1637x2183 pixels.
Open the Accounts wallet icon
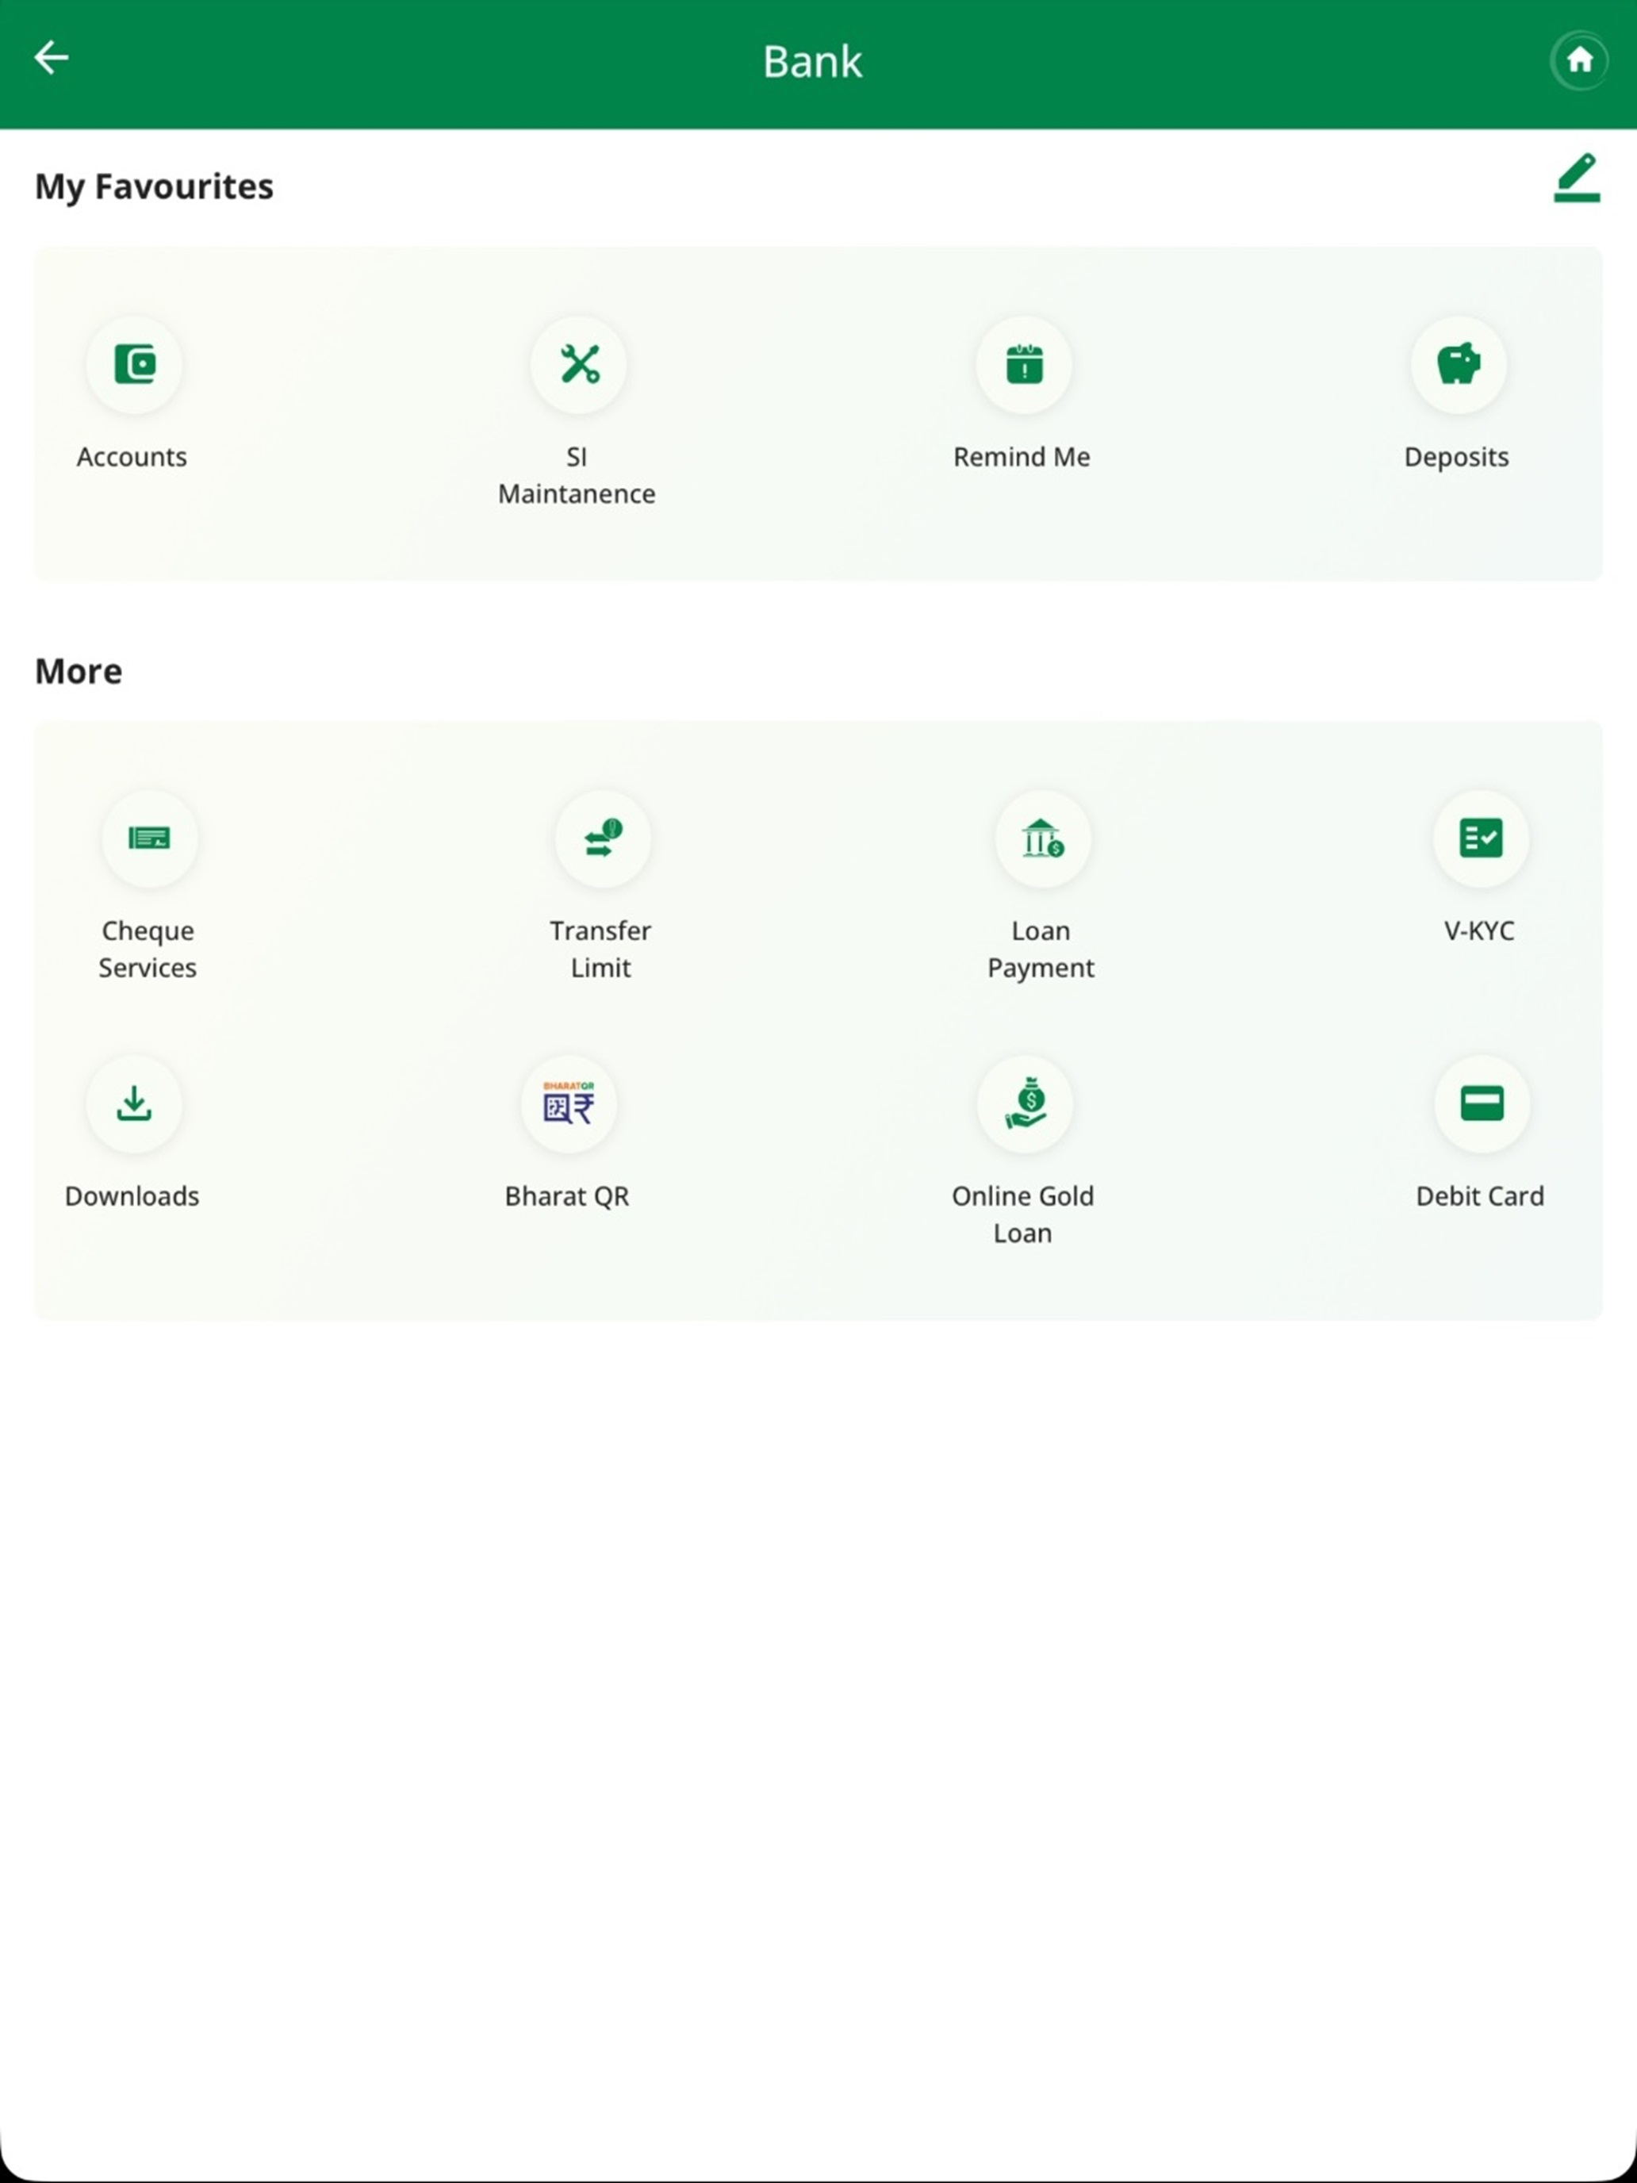134,364
